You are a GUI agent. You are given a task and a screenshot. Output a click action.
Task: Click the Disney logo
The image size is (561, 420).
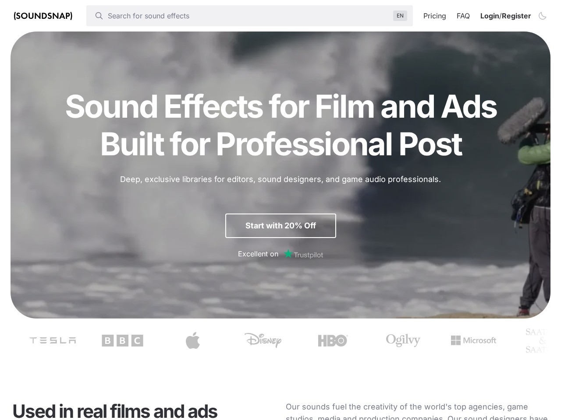tap(263, 340)
